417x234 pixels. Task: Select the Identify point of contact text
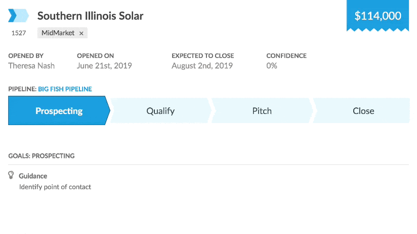pyautogui.click(x=55, y=187)
